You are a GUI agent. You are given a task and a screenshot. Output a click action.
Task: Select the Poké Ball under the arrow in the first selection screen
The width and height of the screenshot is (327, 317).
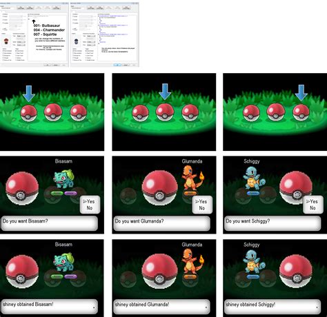pos(28,113)
